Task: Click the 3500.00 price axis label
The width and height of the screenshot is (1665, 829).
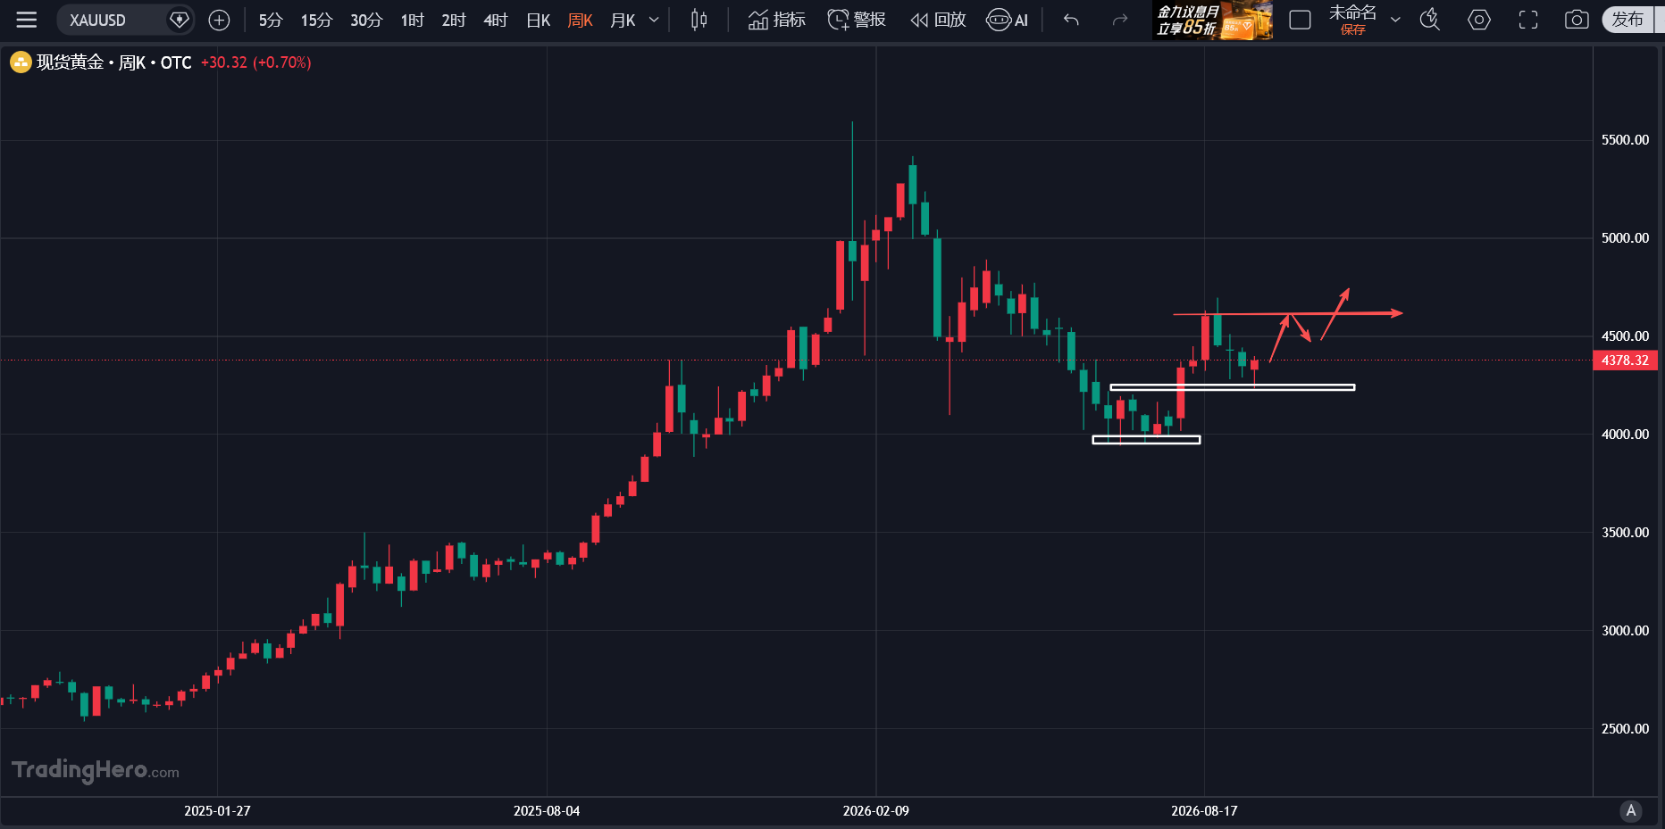Action: click(1625, 533)
